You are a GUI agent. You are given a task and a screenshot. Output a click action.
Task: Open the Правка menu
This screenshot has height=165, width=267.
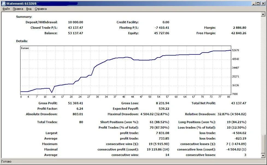[x=18, y=9]
